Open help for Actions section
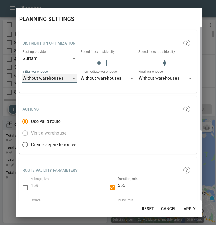The width and height of the screenshot is (216, 225). coord(187,109)
